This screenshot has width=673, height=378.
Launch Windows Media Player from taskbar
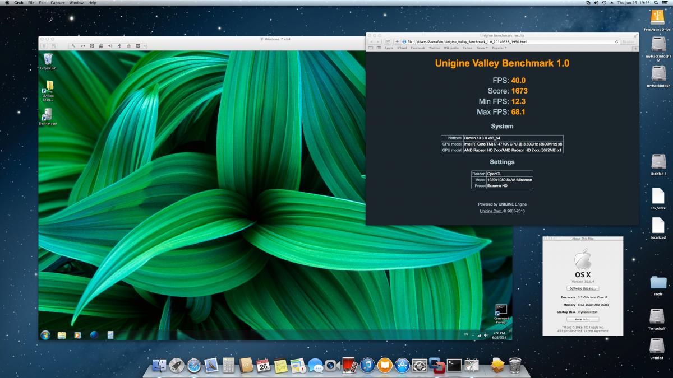point(78,335)
